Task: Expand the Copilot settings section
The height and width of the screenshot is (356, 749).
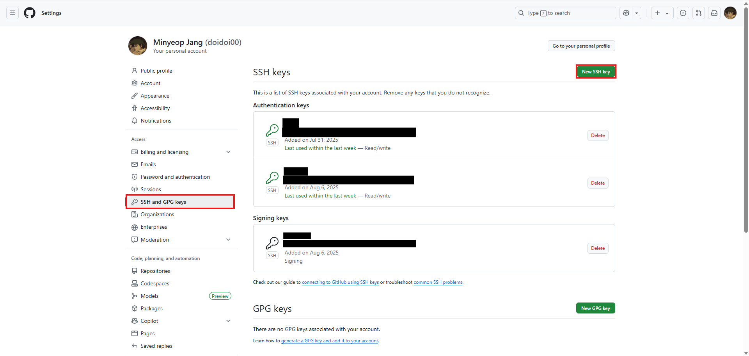Action: pos(228,321)
